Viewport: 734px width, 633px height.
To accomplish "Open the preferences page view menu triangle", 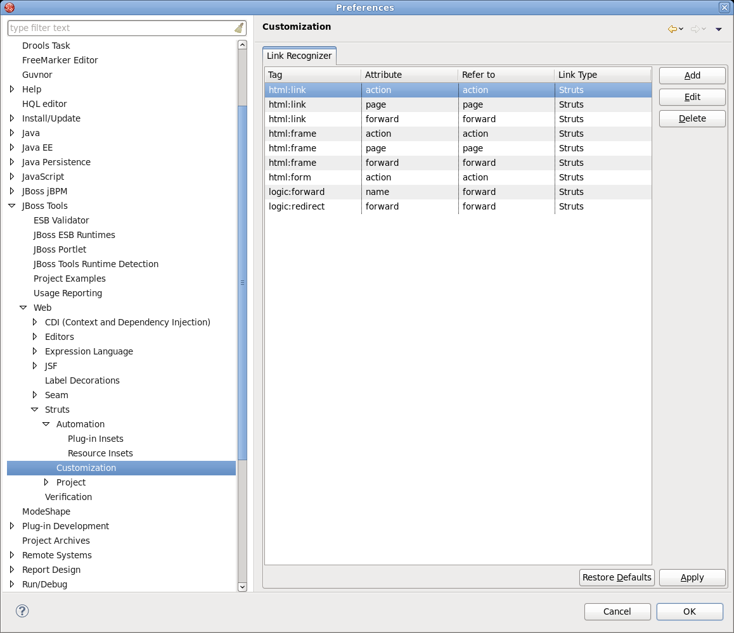I will pyautogui.click(x=719, y=29).
